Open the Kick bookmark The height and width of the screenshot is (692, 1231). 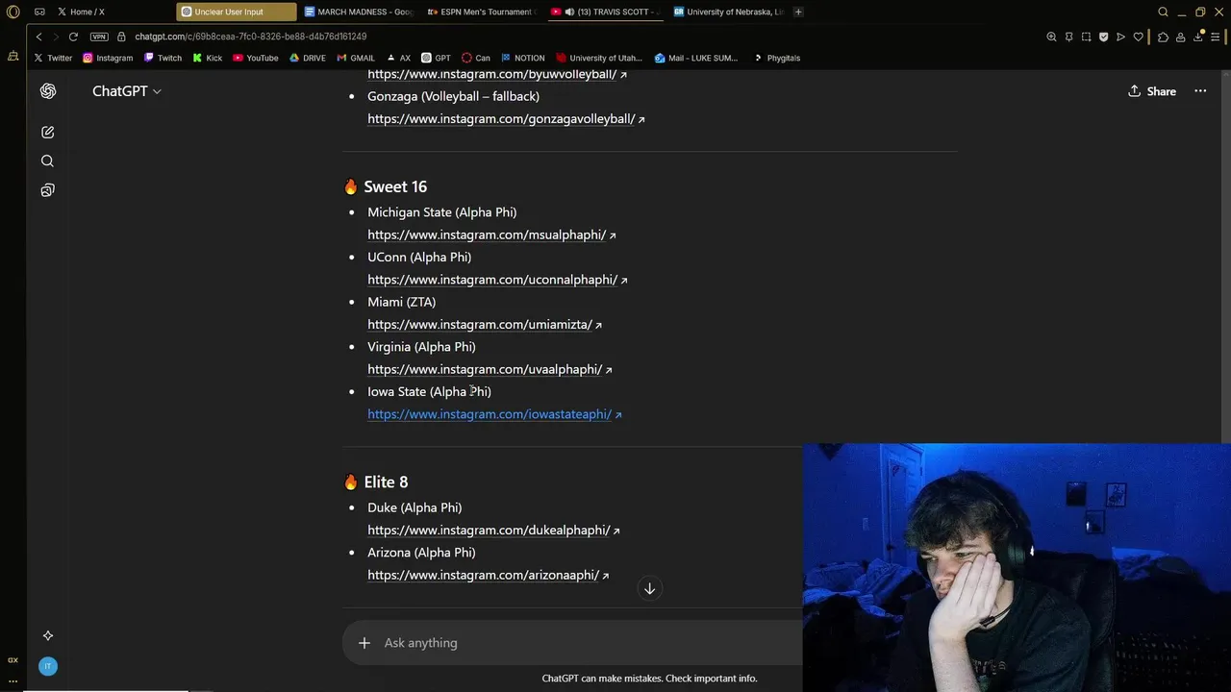207,58
